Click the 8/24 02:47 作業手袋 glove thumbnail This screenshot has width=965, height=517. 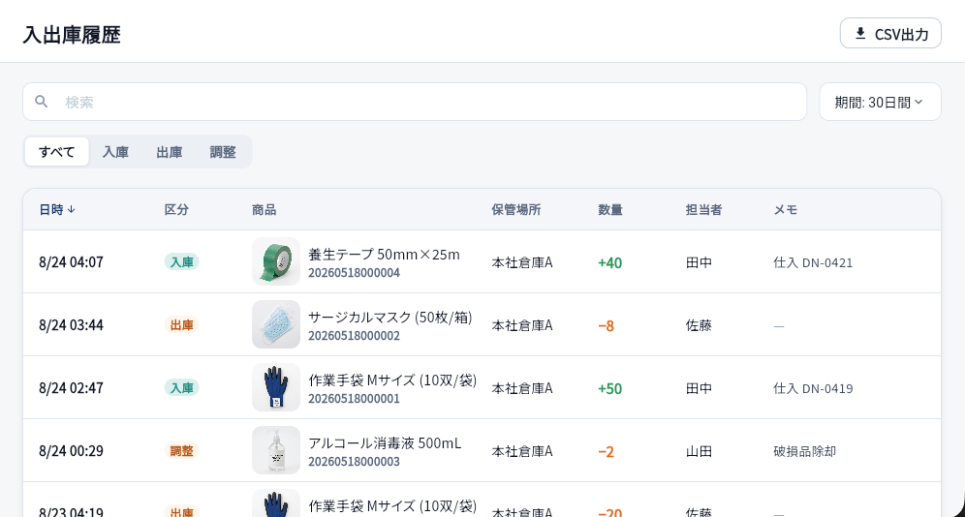pos(276,387)
